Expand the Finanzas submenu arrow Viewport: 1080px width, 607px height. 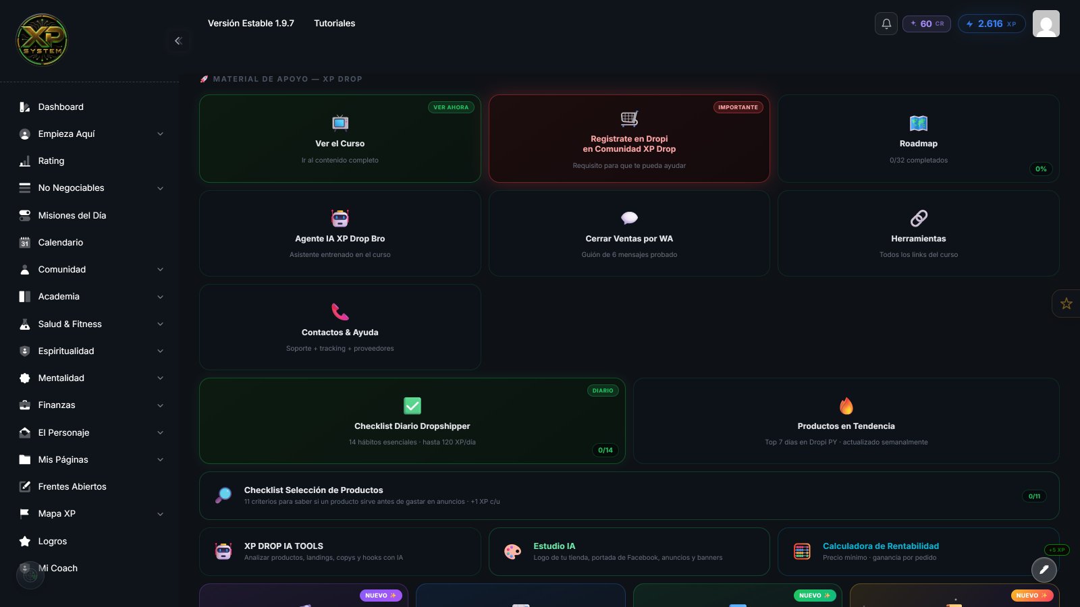click(160, 405)
